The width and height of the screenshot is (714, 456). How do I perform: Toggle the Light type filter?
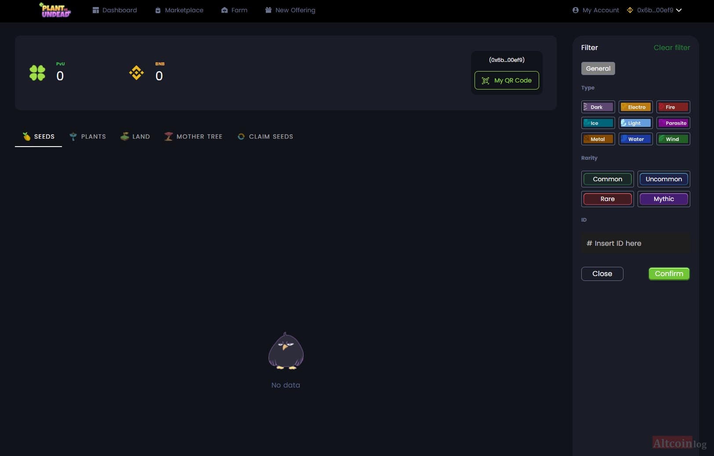tap(636, 123)
